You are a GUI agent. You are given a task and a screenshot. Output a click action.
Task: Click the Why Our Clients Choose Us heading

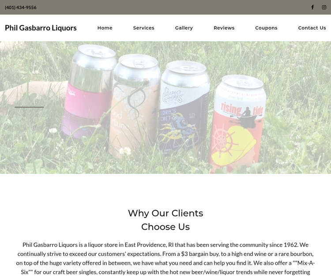pos(165,220)
